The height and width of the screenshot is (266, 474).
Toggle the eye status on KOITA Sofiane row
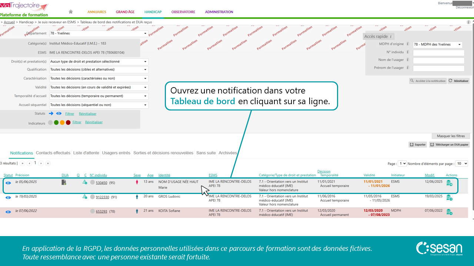coord(8,212)
